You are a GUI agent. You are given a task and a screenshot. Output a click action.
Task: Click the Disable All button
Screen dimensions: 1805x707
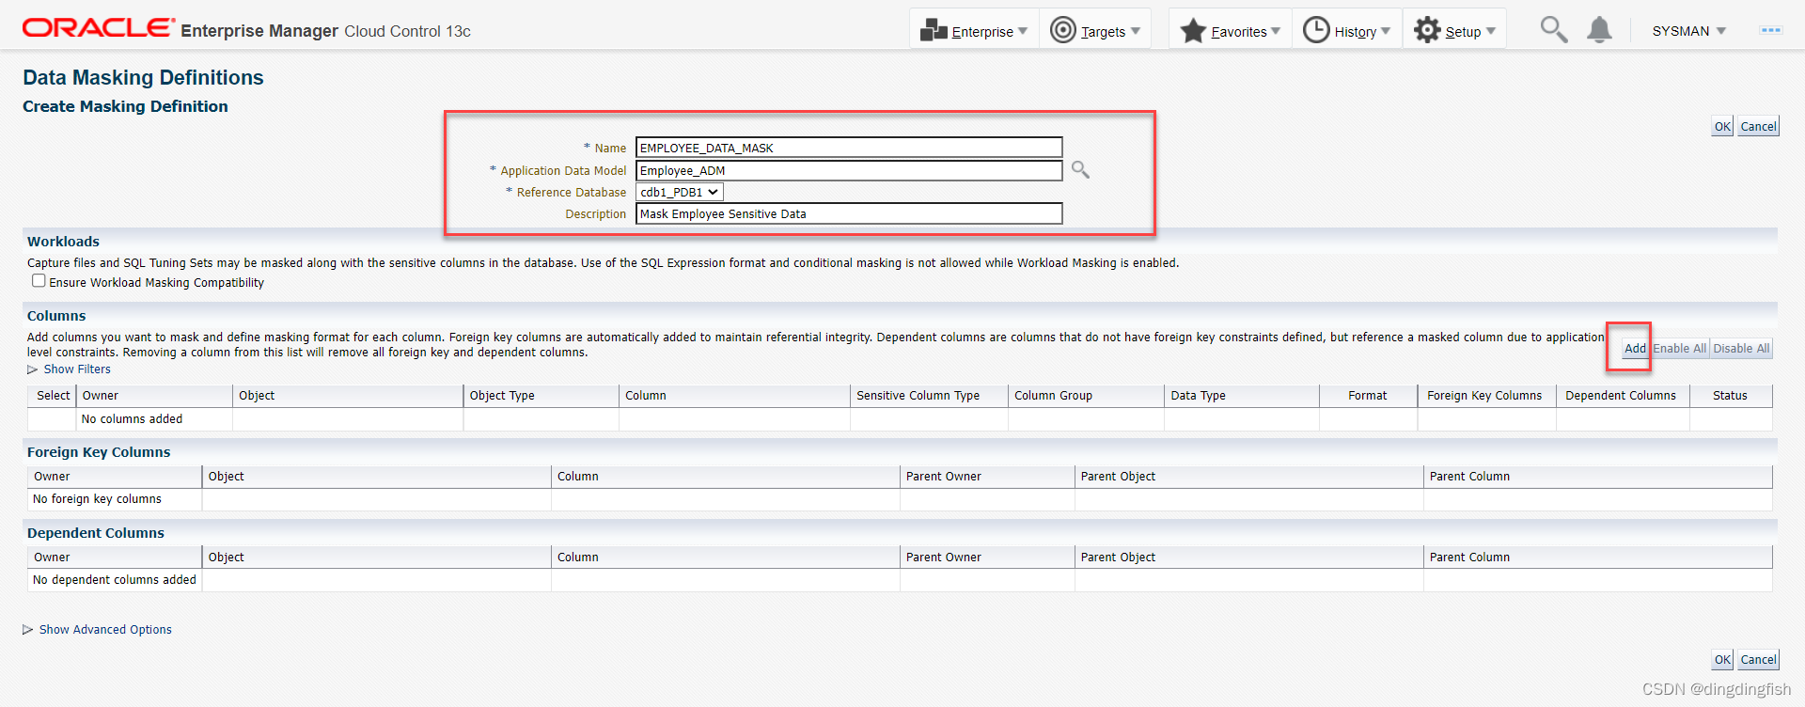click(x=1741, y=348)
